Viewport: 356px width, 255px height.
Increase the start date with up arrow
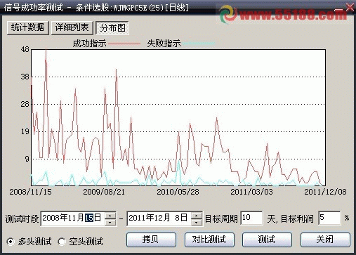(x=110, y=215)
